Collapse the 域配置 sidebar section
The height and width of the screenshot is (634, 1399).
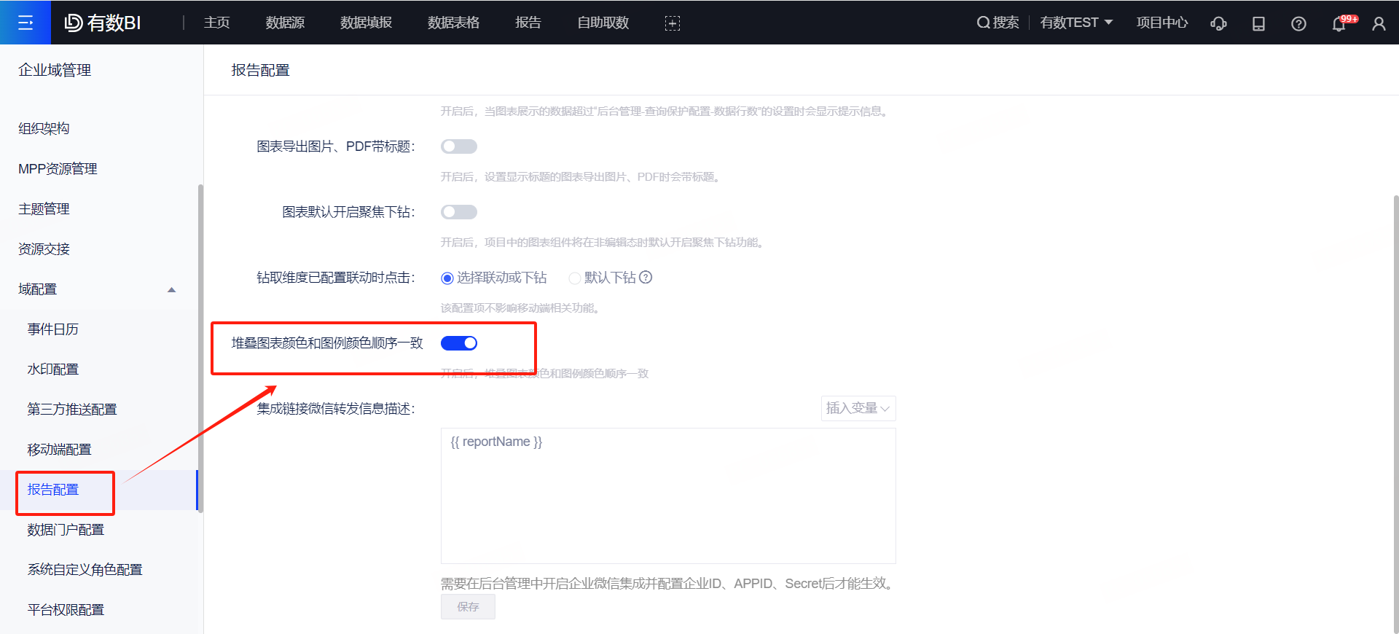tap(171, 289)
